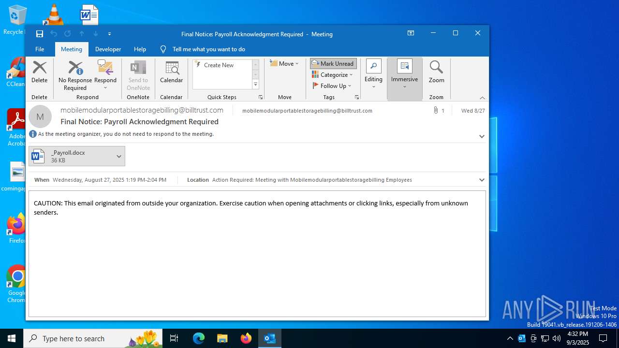Collapse the ribbon
619x348 pixels.
482,98
